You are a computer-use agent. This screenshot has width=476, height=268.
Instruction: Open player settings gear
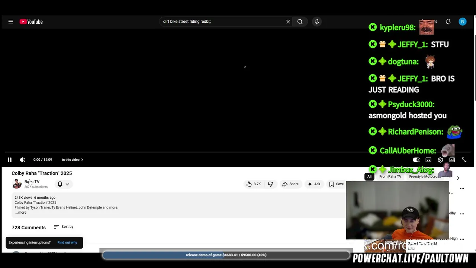click(x=440, y=160)
